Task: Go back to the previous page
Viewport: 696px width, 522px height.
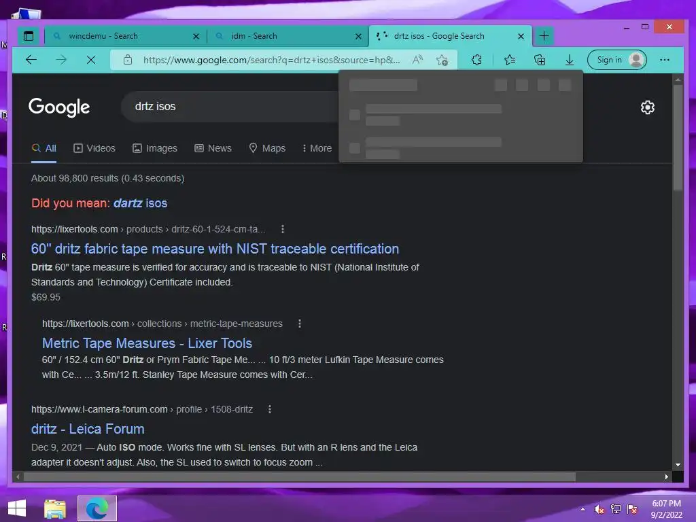Action: (31, 60)
